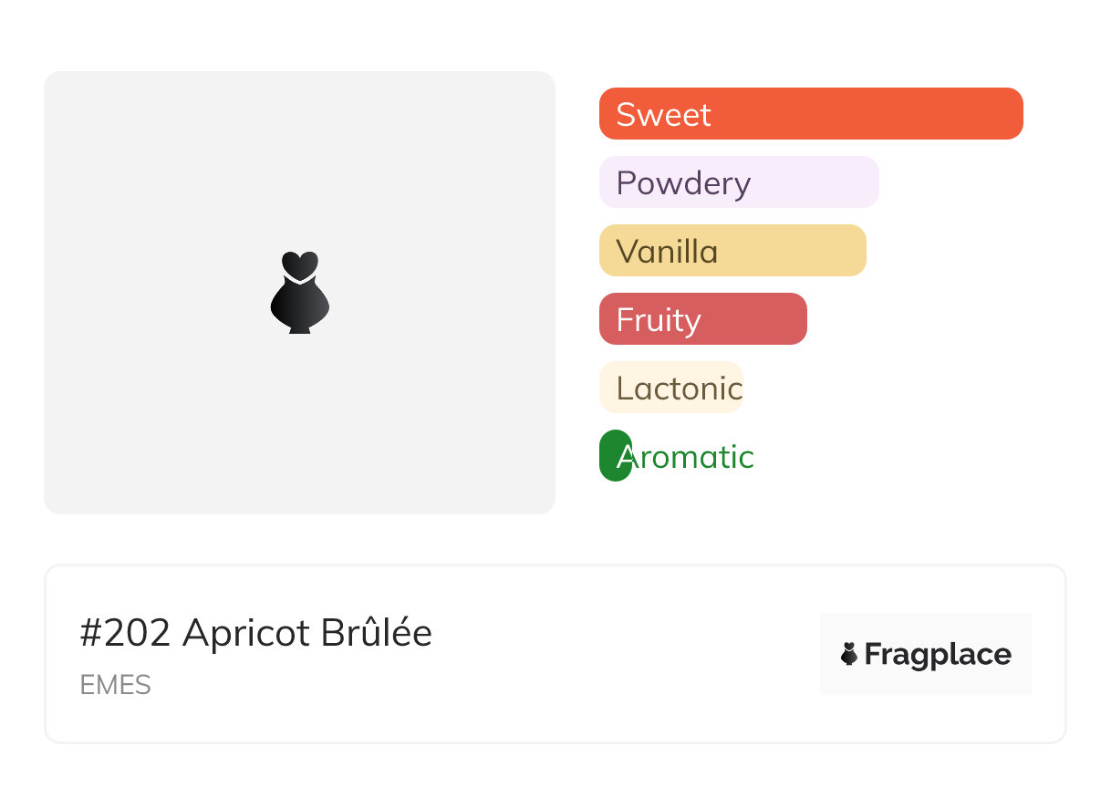Click the EMES brand name
The height and width of the screenshot is (788, 1111).
point(115,685)
